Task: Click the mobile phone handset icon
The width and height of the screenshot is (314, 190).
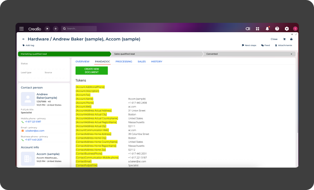Action: click(x=22, y=122)
